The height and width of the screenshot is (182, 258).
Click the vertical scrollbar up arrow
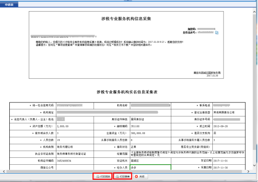[x=254, y=12]
